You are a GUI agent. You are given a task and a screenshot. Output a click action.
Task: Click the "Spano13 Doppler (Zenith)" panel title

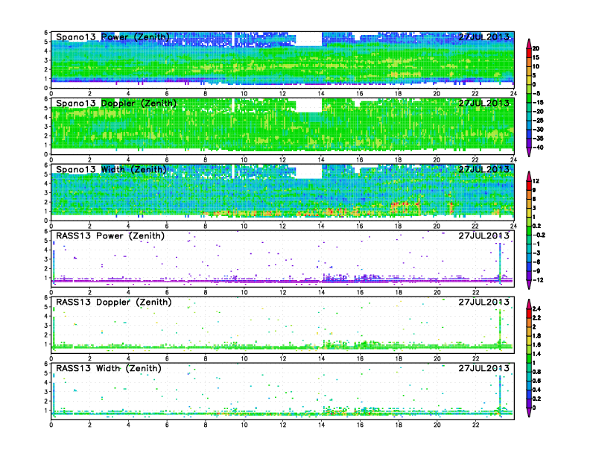(116, 103)
